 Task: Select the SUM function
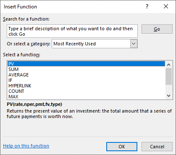pos(86,69)
